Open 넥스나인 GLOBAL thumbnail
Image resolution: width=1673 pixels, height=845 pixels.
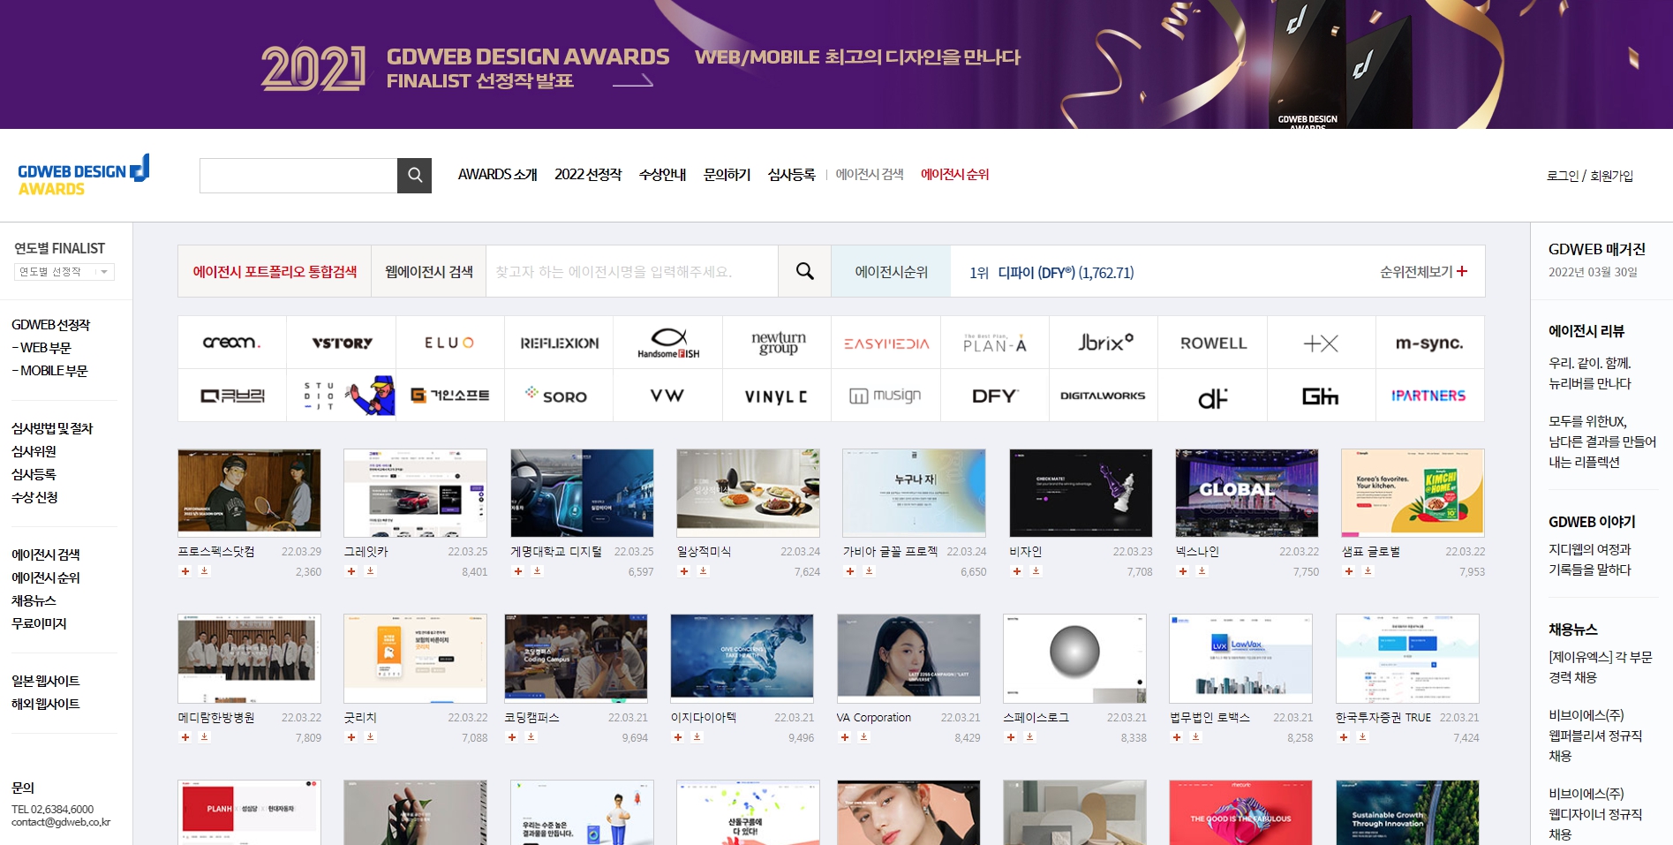(1247, 493)
